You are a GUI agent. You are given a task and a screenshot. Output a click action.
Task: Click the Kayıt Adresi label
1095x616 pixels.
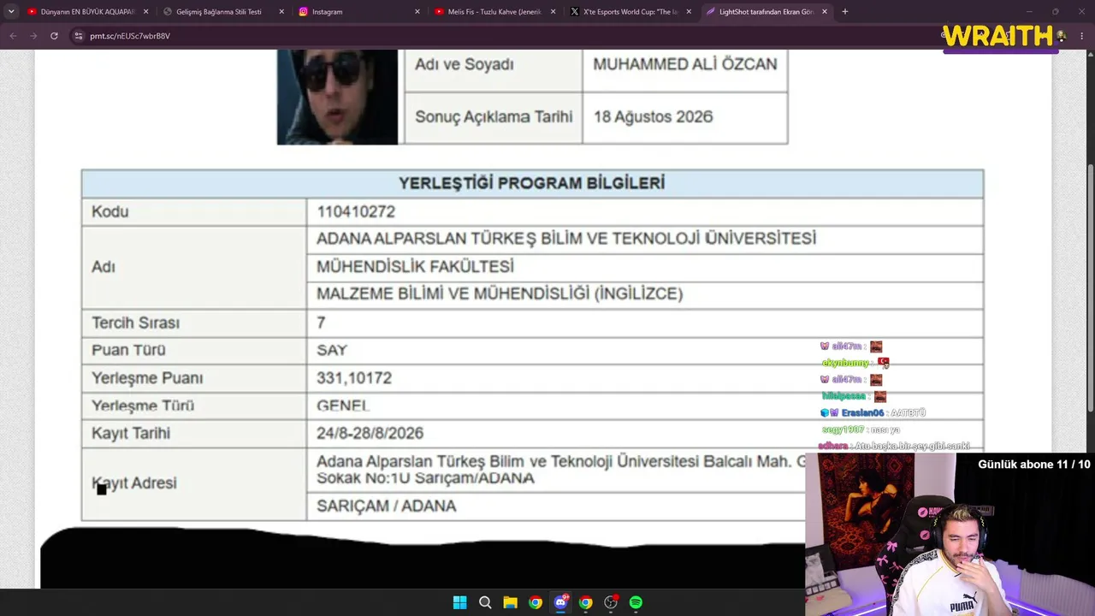134,483
